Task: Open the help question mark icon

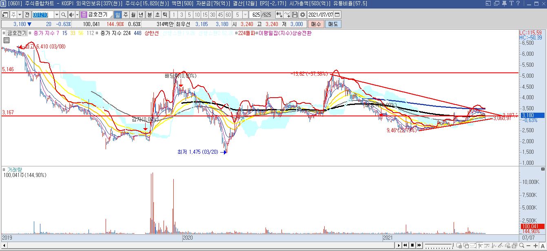Action: [x=518, y=3]
